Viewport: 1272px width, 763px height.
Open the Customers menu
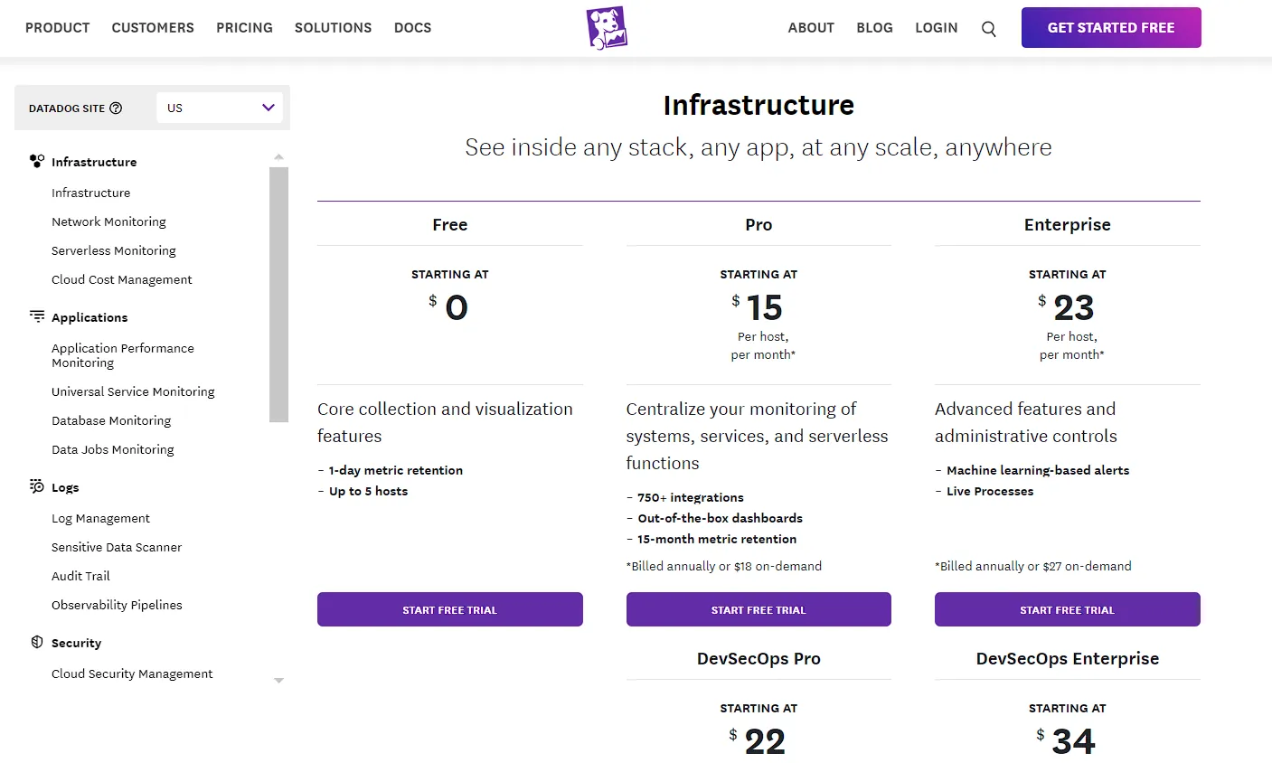[x=153, y=28]
